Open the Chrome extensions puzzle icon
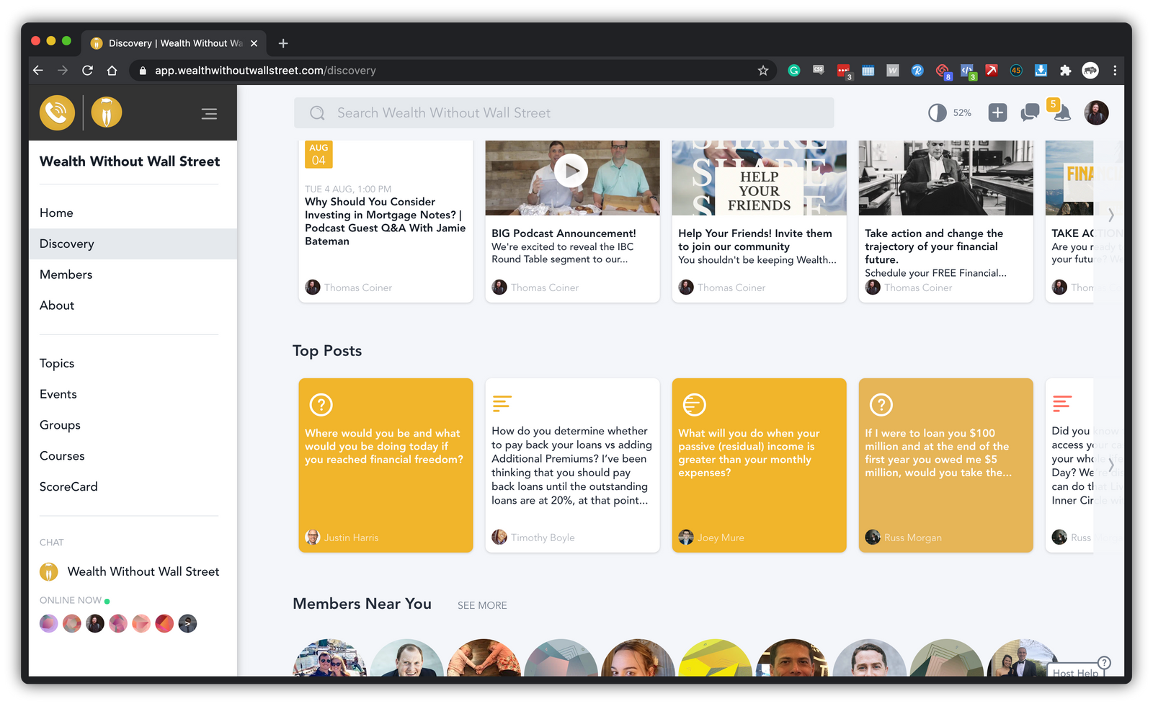 pos(1065,71)
